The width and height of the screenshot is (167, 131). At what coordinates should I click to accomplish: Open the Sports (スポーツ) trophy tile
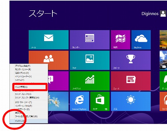pyautogui.click(x=131, y=60)
